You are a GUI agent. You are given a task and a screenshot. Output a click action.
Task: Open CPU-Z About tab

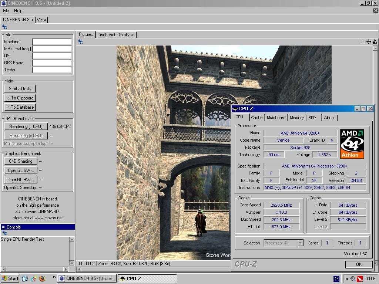[329, 118]
